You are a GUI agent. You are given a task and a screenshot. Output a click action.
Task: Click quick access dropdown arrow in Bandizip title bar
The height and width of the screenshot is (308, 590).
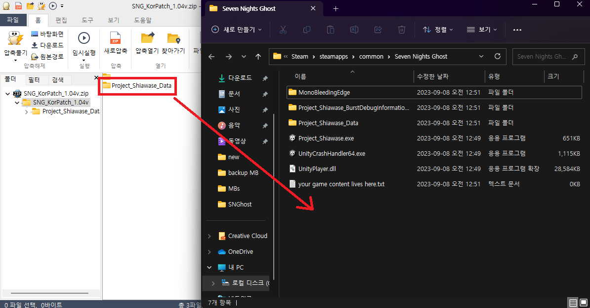pos(62,6)
